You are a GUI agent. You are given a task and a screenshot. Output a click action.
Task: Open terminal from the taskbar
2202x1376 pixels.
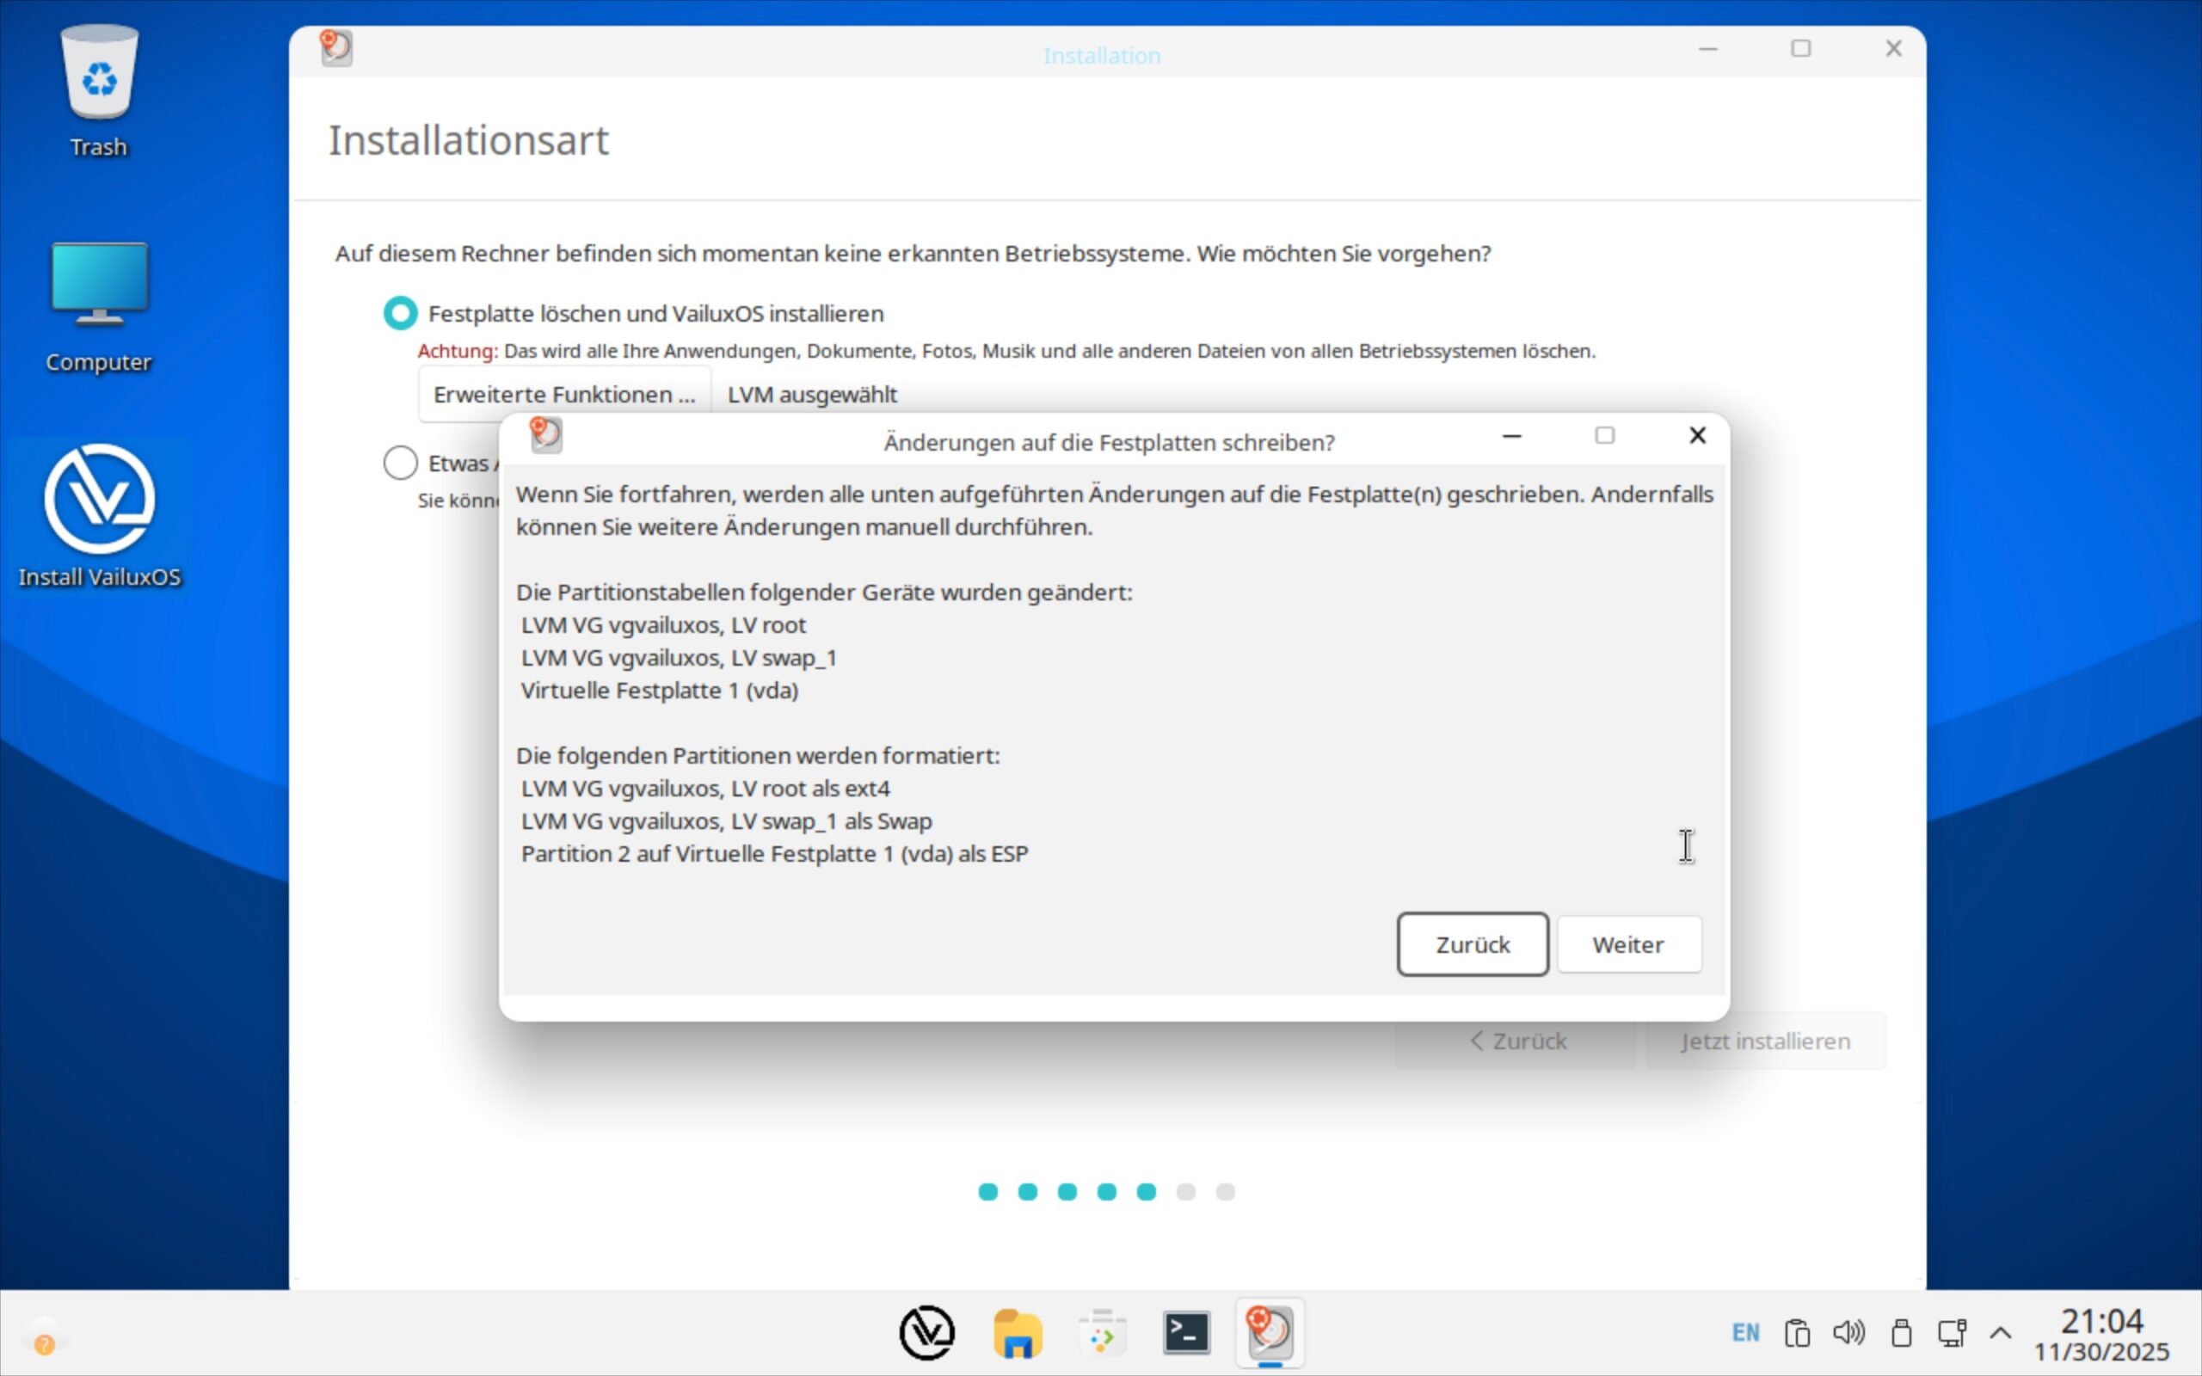(1185, 1333)
